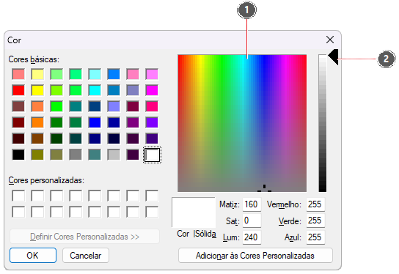The image size is (399, 274).
Task: Select the white basic color swatch
Action: click(152, 155)
